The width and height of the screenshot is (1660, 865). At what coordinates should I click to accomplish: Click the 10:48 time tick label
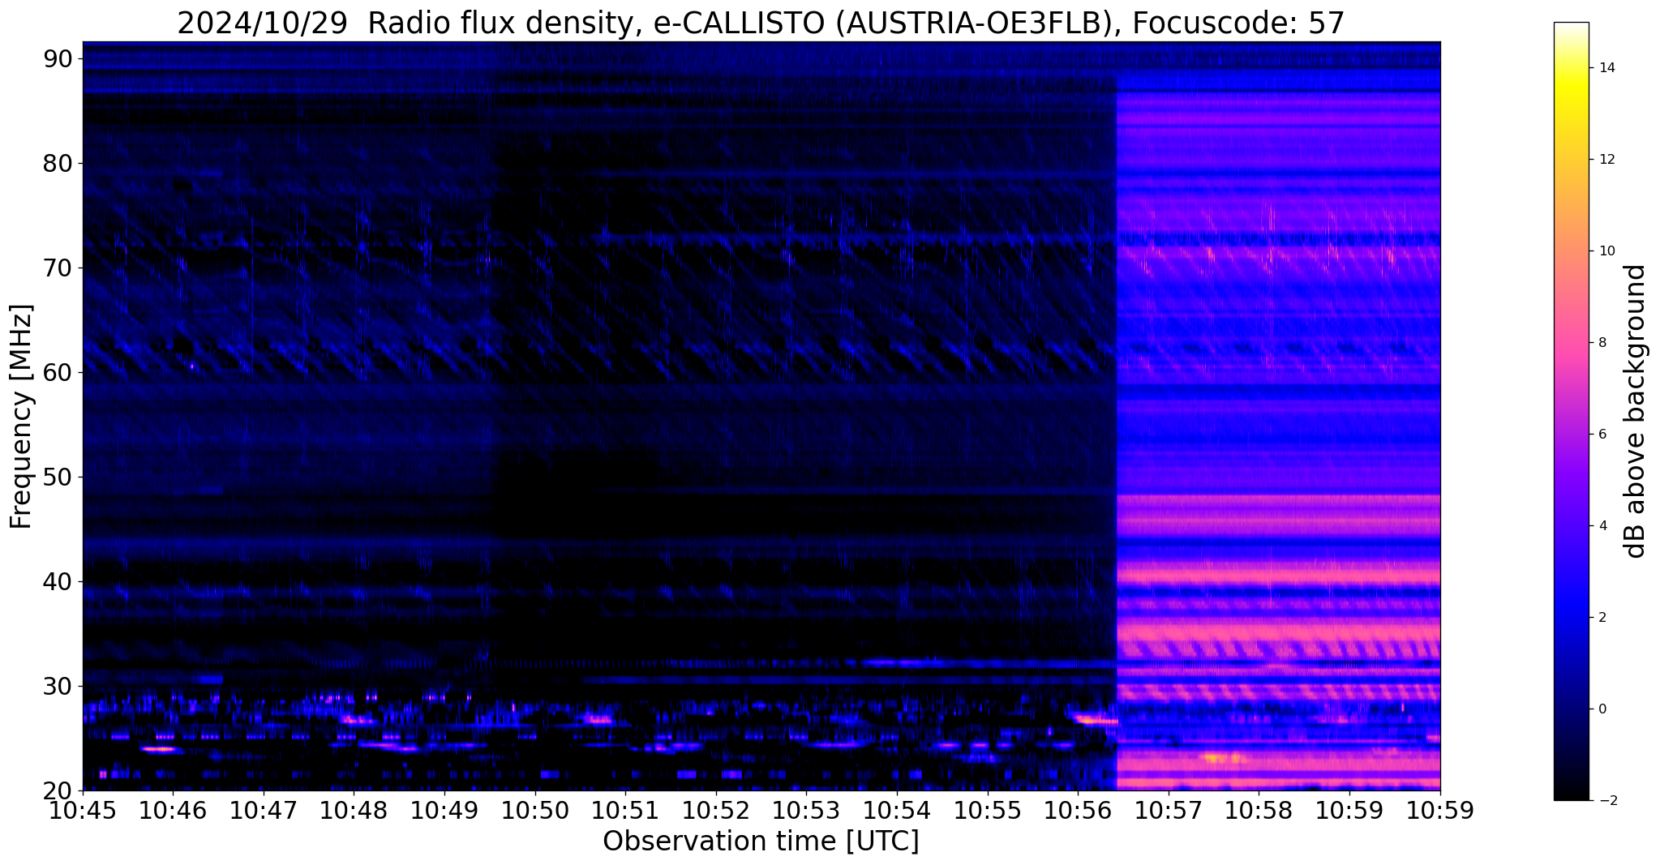(354, 810)
